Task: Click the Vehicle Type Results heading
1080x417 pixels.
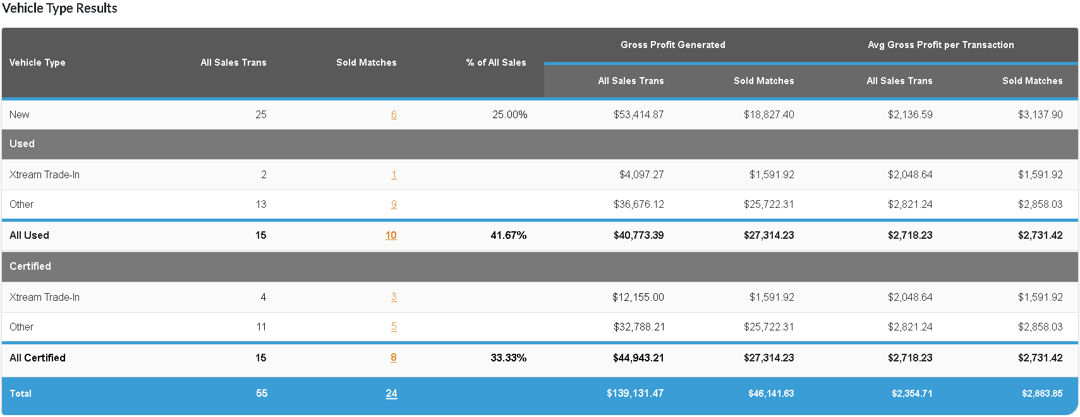Action: pyautogui.click(x=59, y=8)
